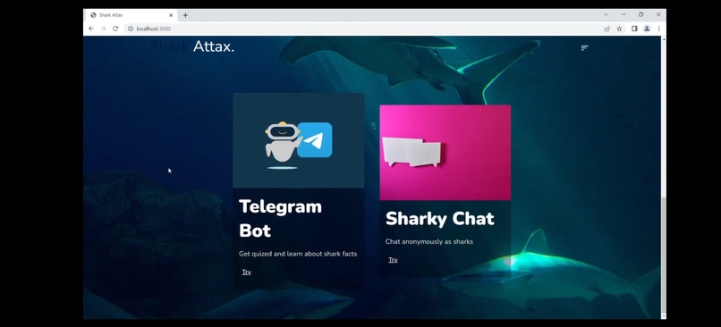
Task: Select the Shark Attax browser tab
Action: click(131, 15)
